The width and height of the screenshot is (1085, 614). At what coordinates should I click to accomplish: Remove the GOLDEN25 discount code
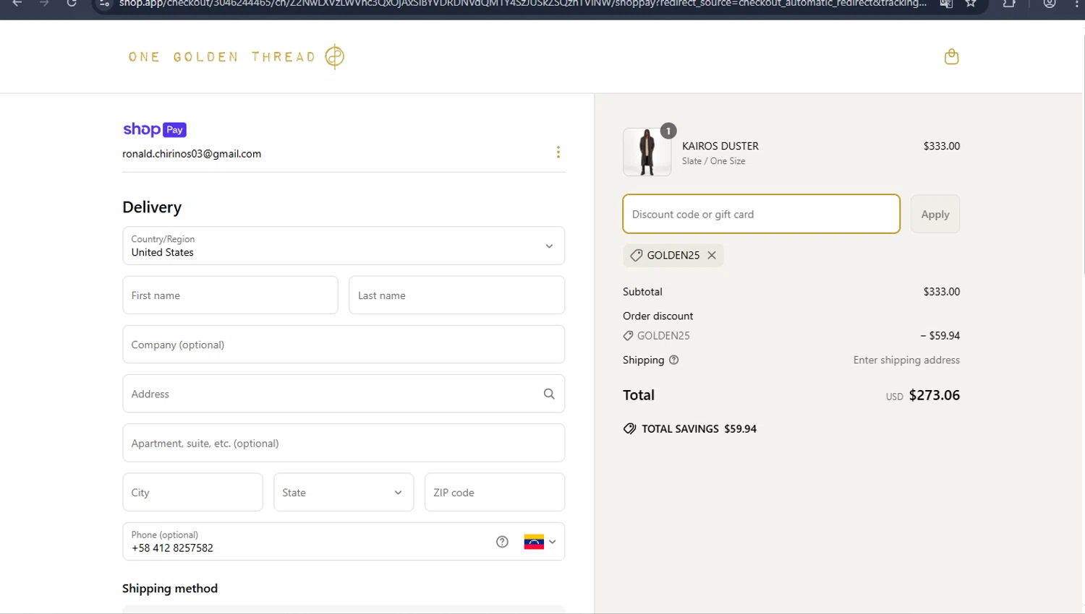pos(712,255)
